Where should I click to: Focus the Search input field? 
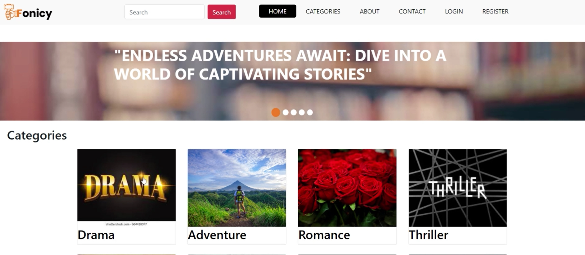(x=164, y=12)
